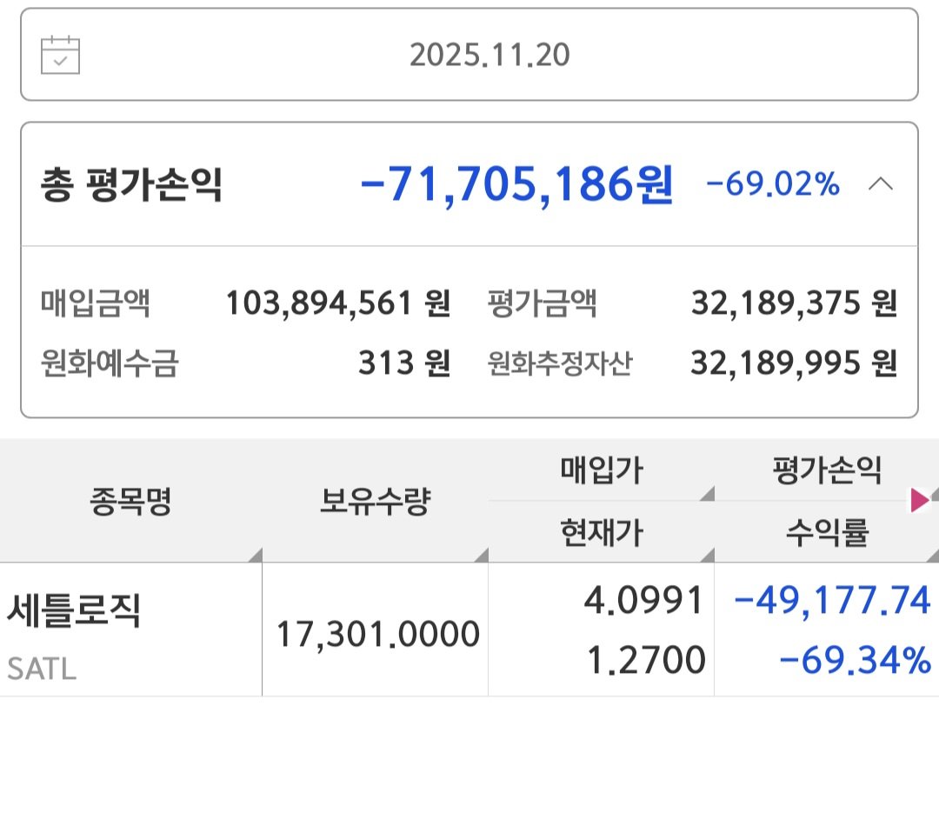Select purchase price 4.0991

(x=643, y=600)
